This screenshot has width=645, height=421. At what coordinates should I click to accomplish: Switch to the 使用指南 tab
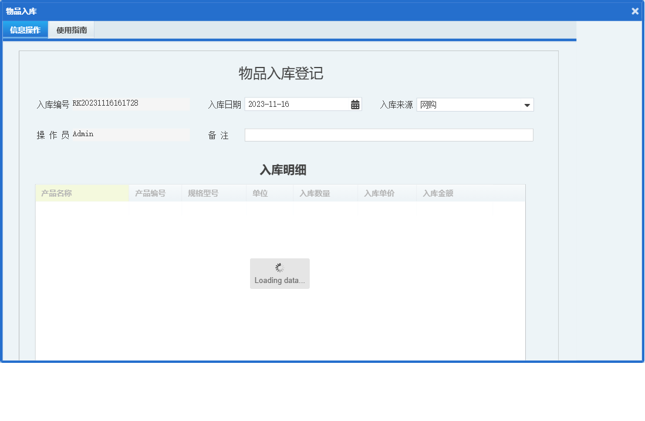click(70, 29)
